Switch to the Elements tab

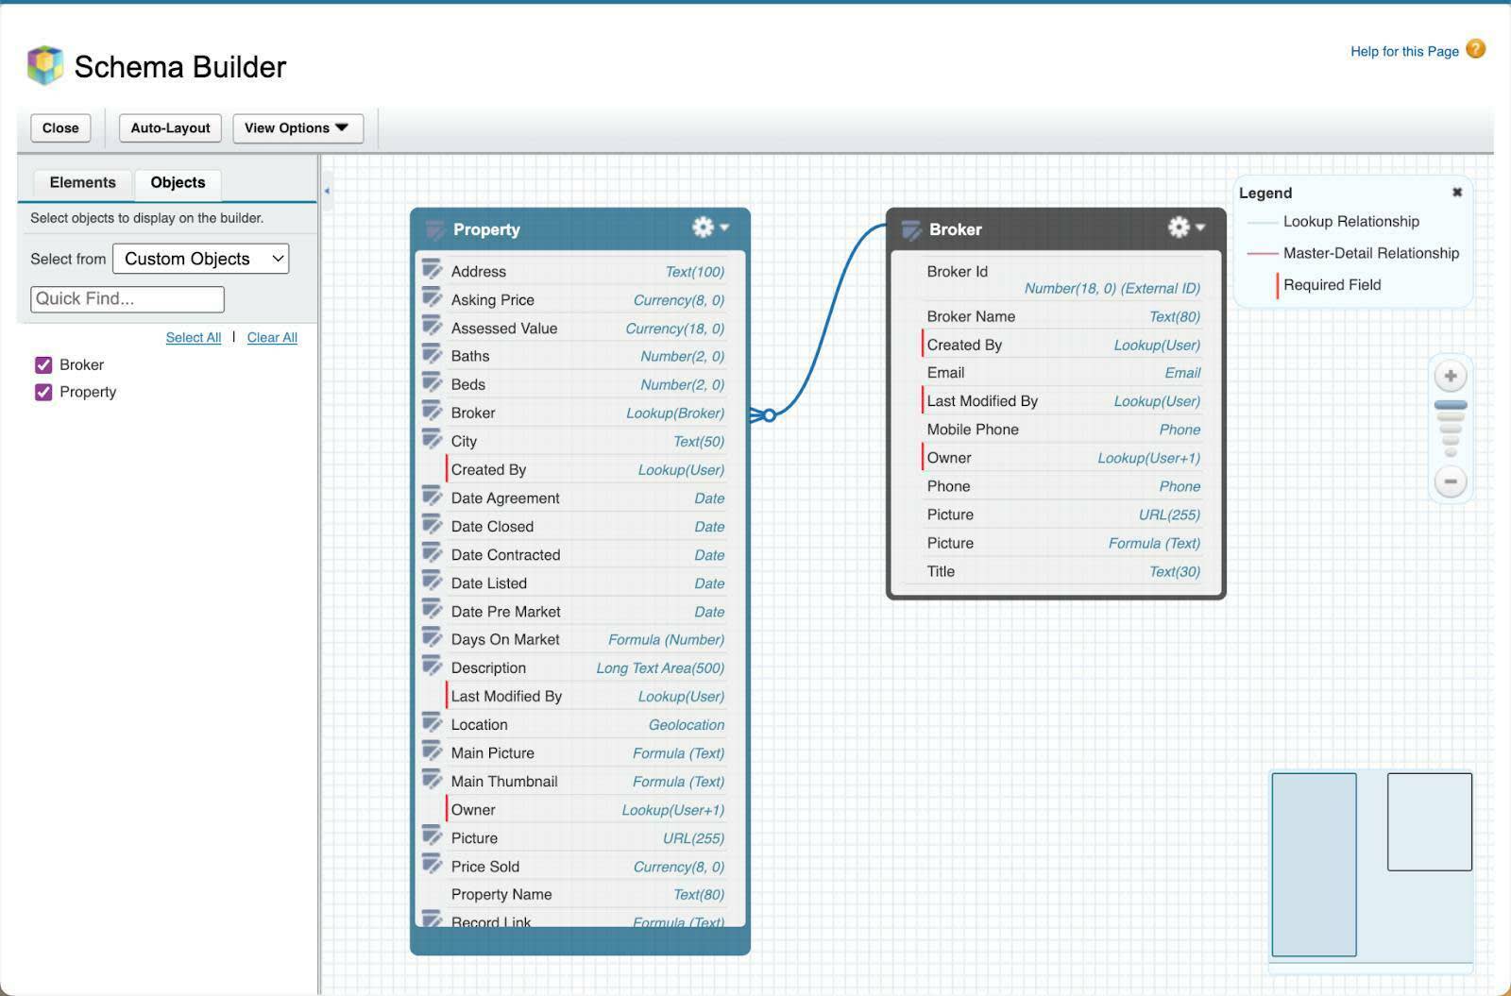tap(83, 182)
